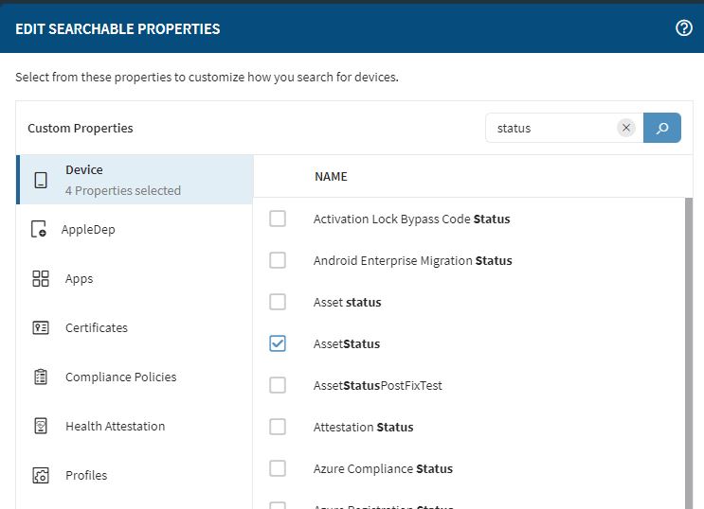This screenshot has height=509, width=704.
Task: Enable Activation Lock Bypass Code Status checkbox
Action: pyautogui.click(x=278, y=219)
